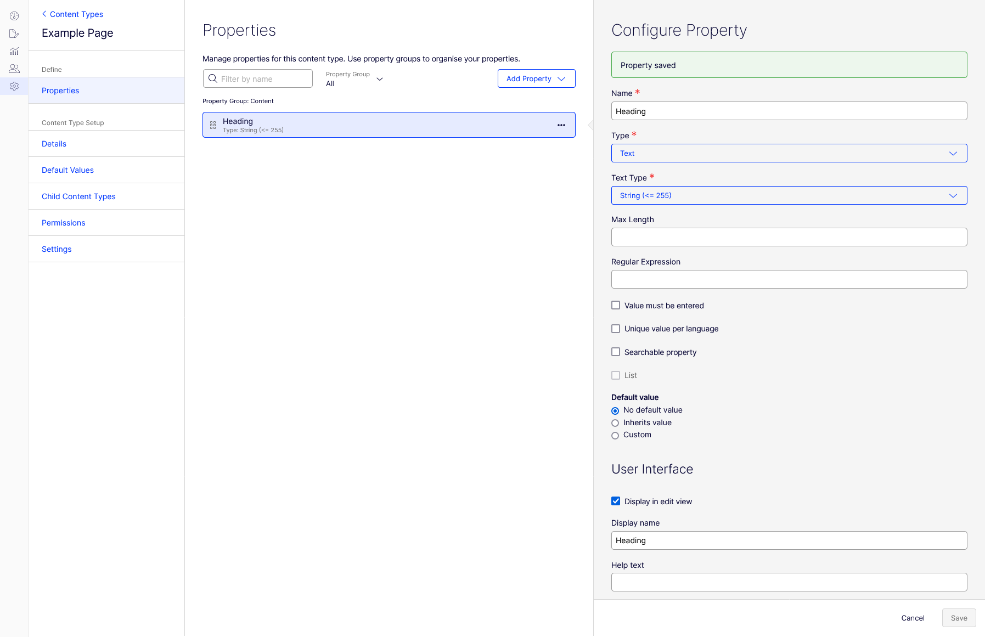The height and width of the screenshot is (637, 985).
Task: Expand the Text Type String dropdown
Action: pyautogui.click(x=789, y=195)
